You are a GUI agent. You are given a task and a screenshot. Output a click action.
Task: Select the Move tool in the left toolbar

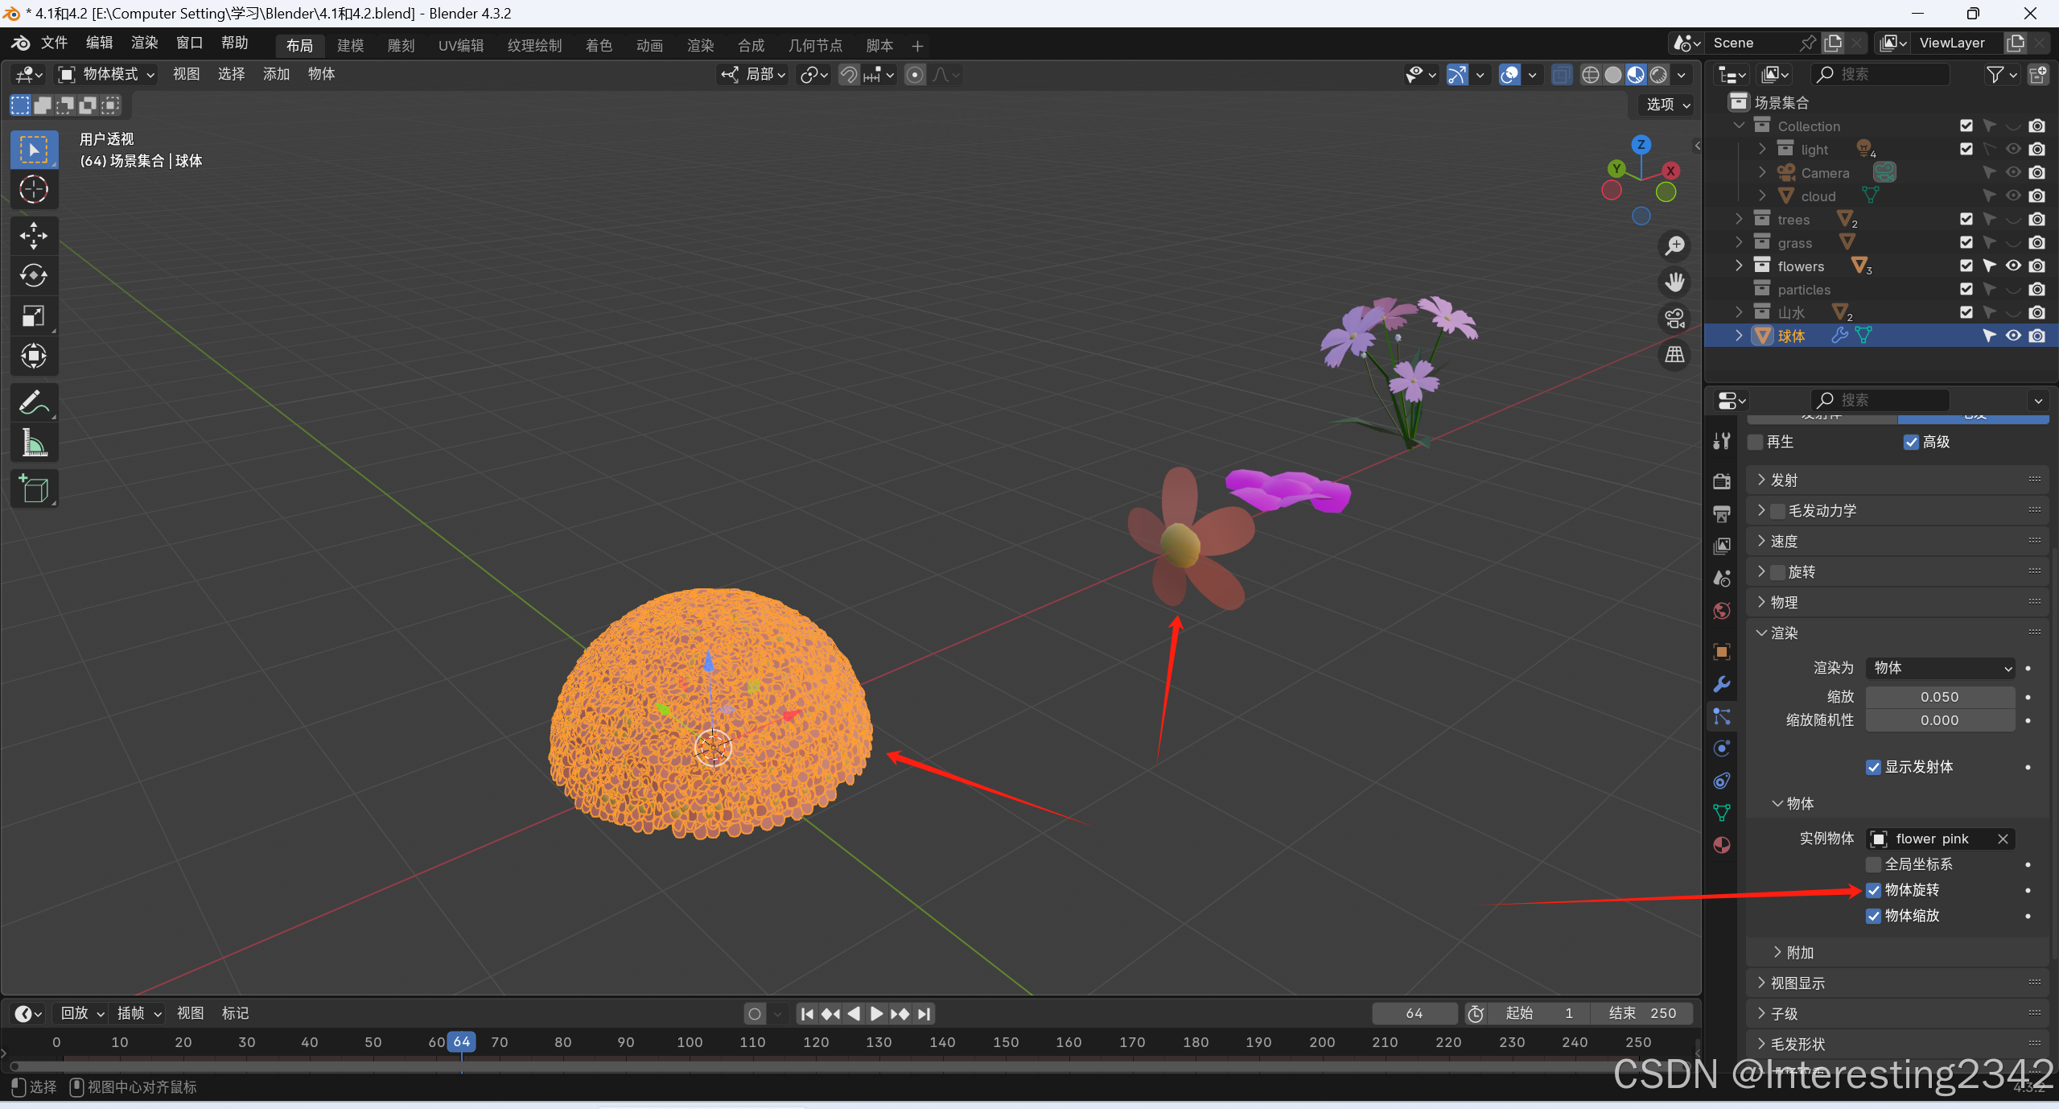[x=33, y=236]
